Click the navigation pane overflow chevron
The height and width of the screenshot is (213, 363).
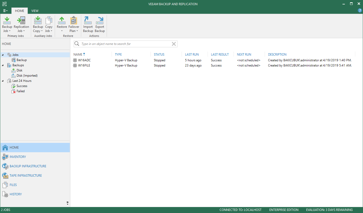point(67,203)
